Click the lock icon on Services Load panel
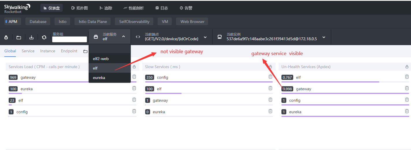The height and width of the screenshot is (150, 411). tap(134, 67)
